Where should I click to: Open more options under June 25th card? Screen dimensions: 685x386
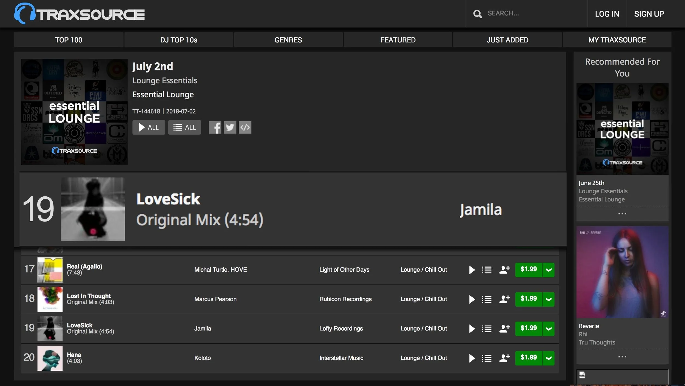click(x=622, y=213)
